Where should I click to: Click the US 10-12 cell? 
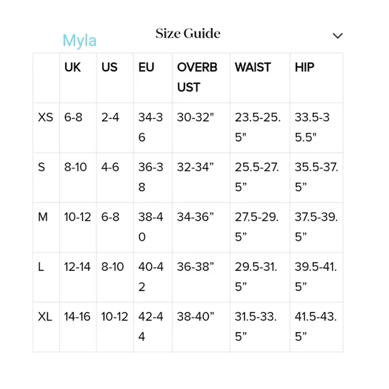(x=115, y=317)
